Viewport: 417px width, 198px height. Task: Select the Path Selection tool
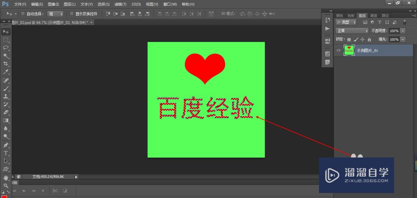pos(5,161)
